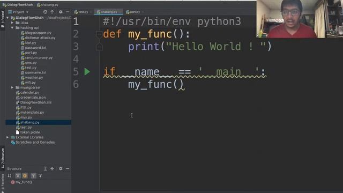Collapse the DialogFlowShah root folder
Image resolution: width=343 pixels, height=193 pixels.
pyautogui.click(x=8, y=18)
